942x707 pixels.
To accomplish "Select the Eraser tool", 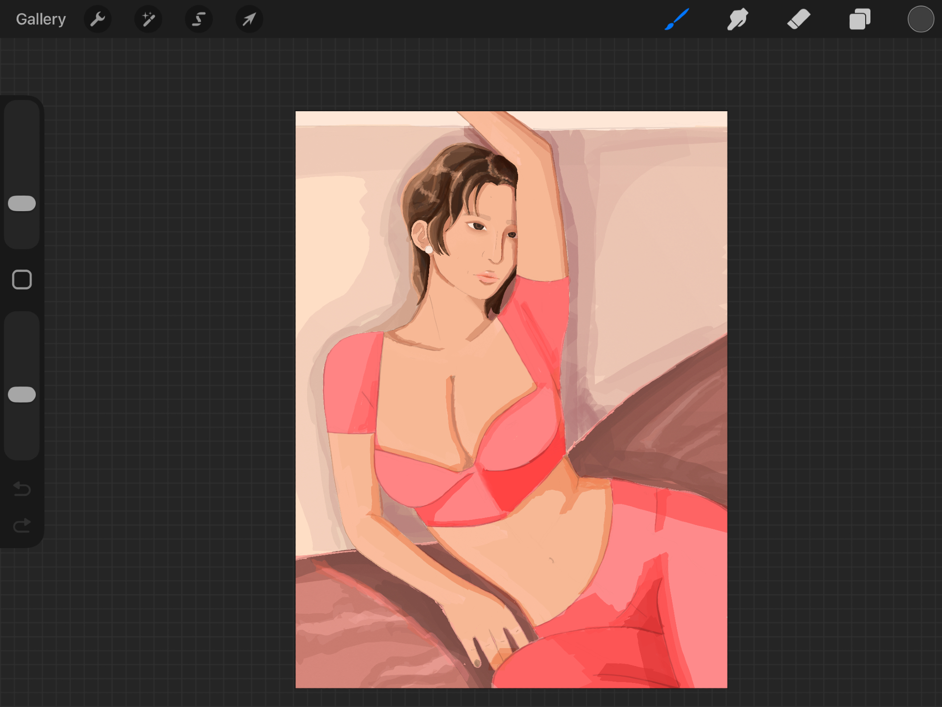I will click(798, 19).
